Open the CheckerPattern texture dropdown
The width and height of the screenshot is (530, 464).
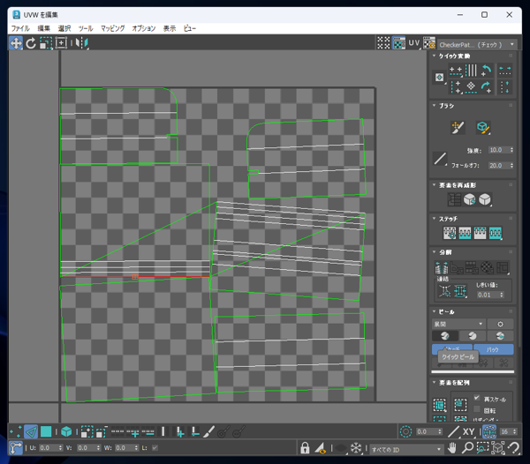point(477,44)
